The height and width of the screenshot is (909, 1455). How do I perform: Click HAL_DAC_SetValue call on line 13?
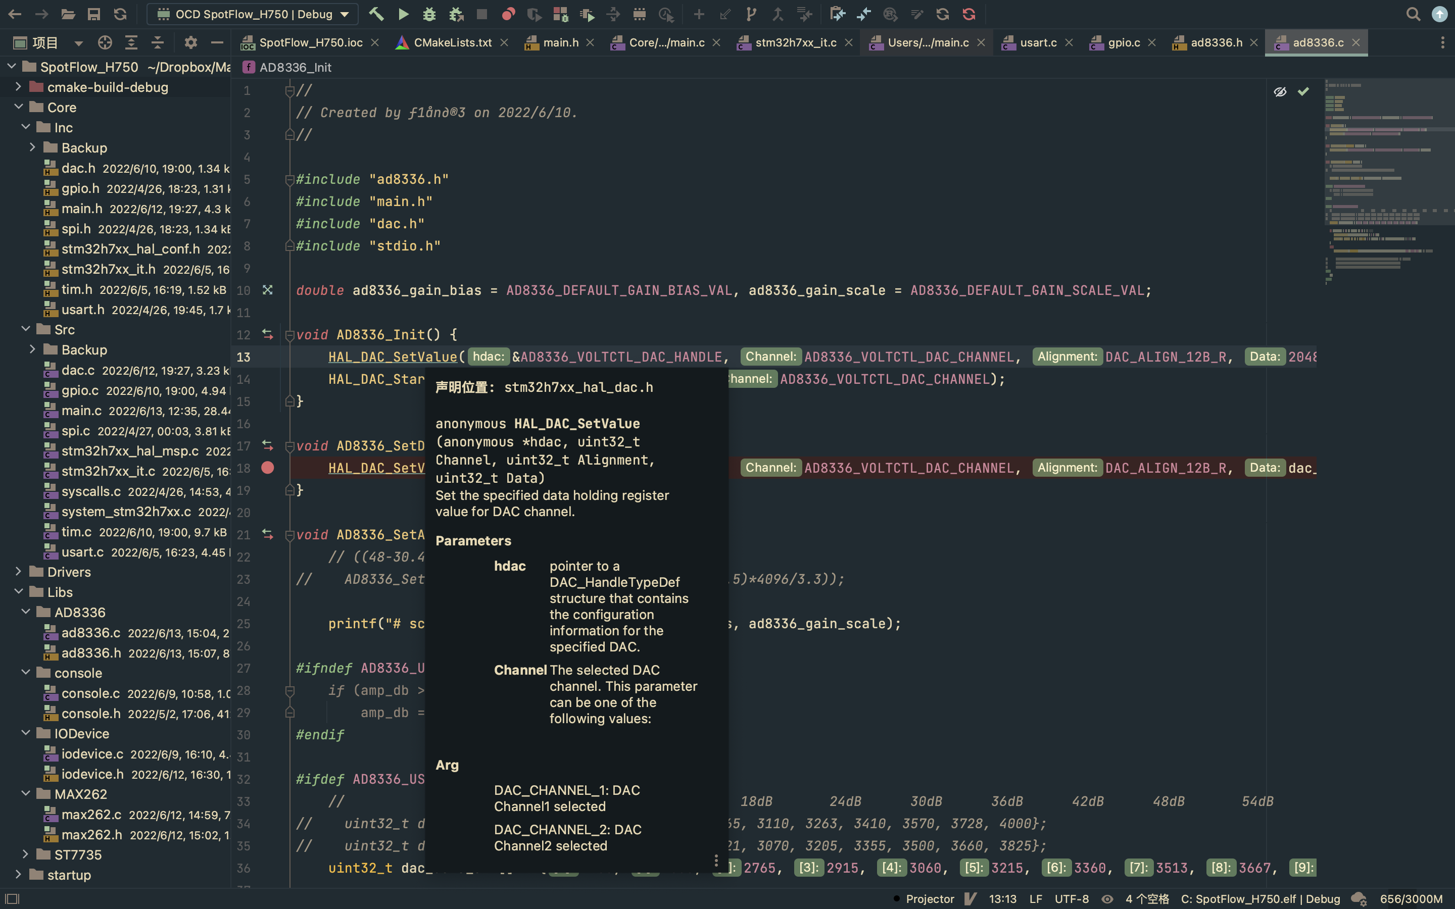pos(393,357)
